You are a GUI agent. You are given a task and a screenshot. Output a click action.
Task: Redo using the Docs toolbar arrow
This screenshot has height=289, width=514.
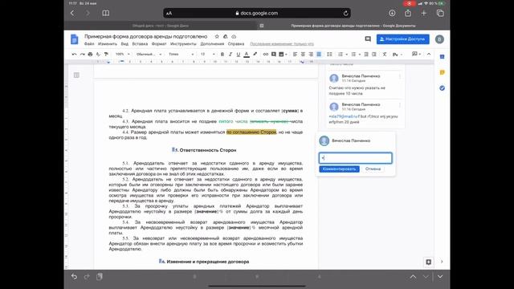coord(82,54)
